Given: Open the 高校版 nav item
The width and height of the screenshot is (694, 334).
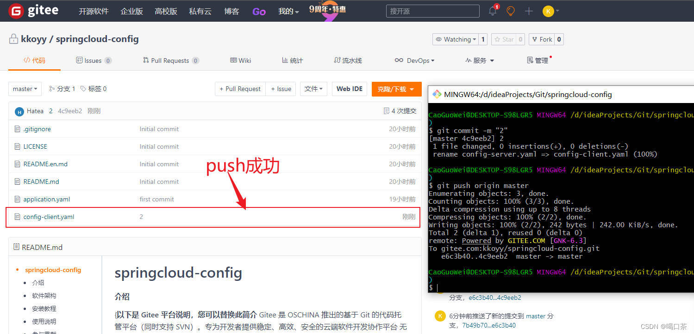Looking at the screenshot, I should 166,12.
